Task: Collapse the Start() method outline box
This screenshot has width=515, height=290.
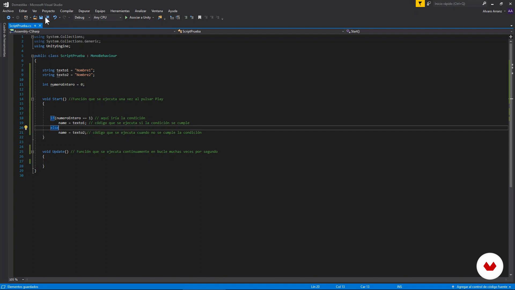Action: click(x=33, y=99)
